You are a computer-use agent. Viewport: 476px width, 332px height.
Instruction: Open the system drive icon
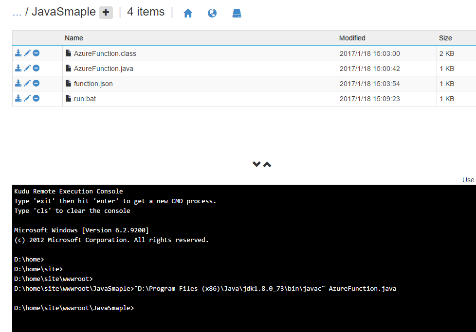(x=237, y=13)
